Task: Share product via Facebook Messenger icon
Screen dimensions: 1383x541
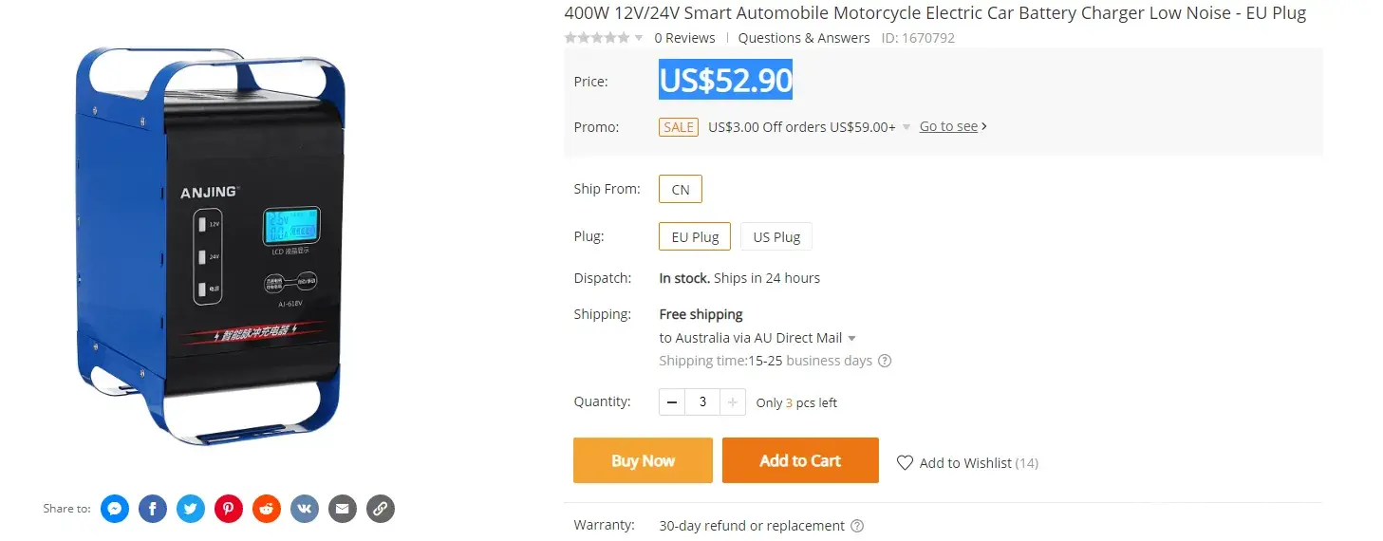Action: pyautogui.click(x=114, y=509)
